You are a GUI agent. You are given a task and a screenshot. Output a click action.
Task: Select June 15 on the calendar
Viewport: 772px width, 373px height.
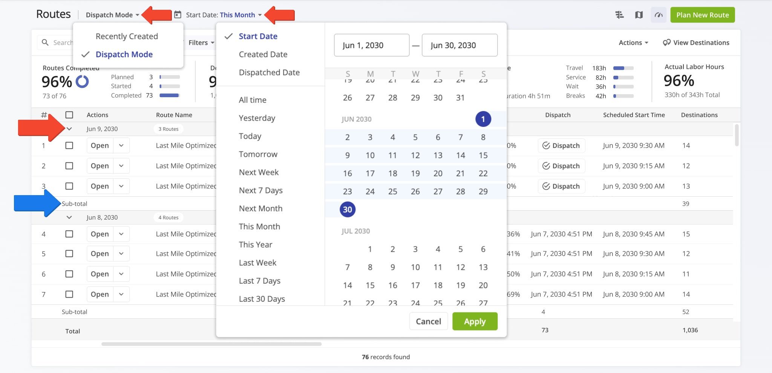pyautogui.click(x=483, y=155)
